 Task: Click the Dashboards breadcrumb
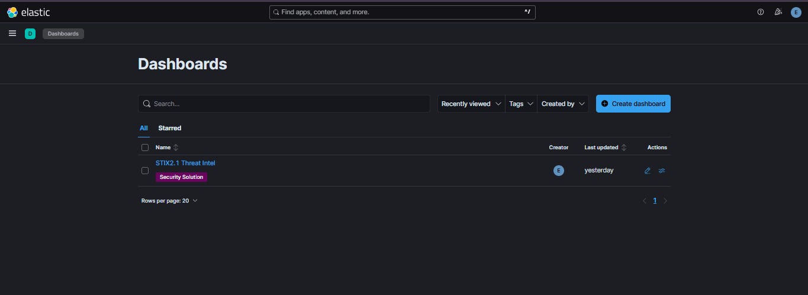[63, 34]
